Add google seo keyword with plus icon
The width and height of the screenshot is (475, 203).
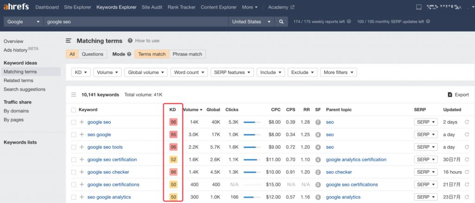tap(82, 122)
